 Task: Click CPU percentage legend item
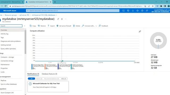[38, 67]
